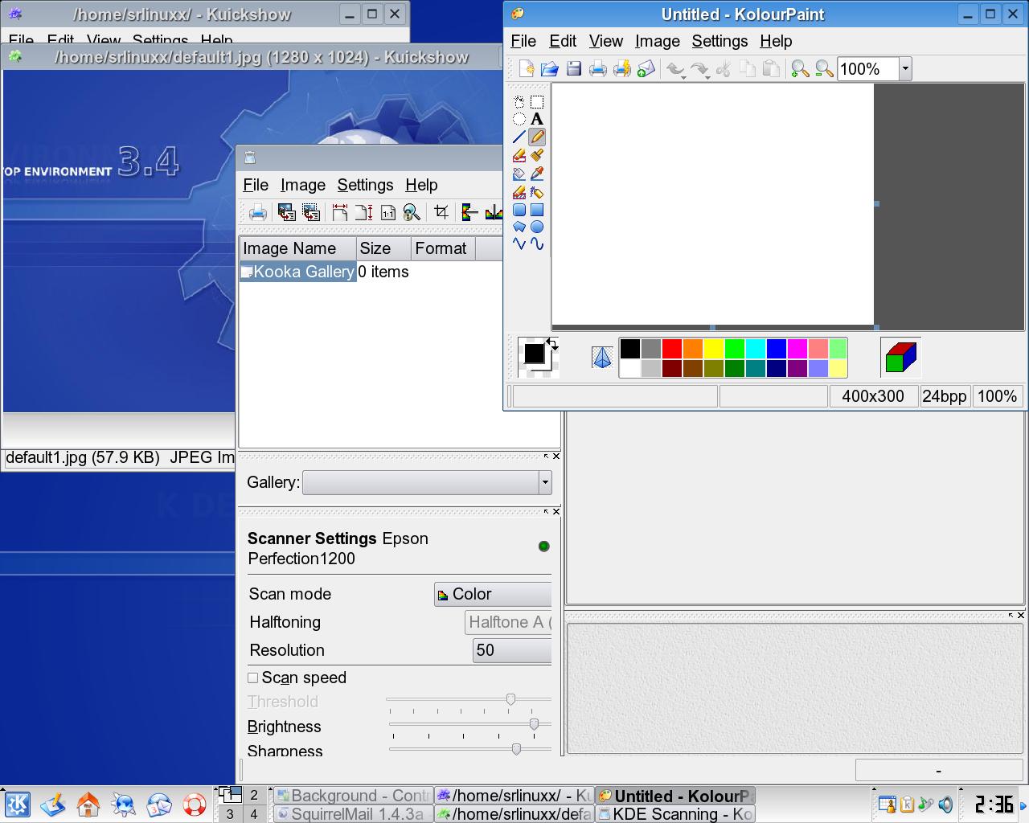Open the zoom level 100% dropdown
The height and width of the screenshot is (823, 1029).
tap(905, 69)
